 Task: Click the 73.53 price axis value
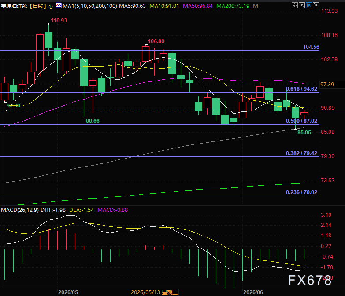(328, 181)
